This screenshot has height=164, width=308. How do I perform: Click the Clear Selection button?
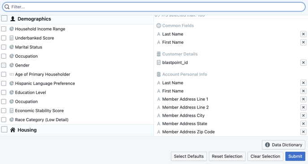pyautogui.click(x=265, y=156)
